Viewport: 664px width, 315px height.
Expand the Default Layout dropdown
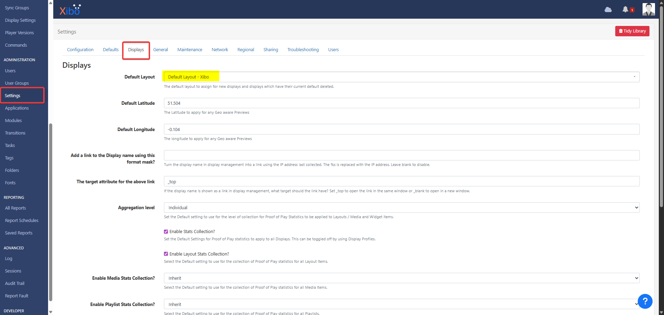coord(402,77)
